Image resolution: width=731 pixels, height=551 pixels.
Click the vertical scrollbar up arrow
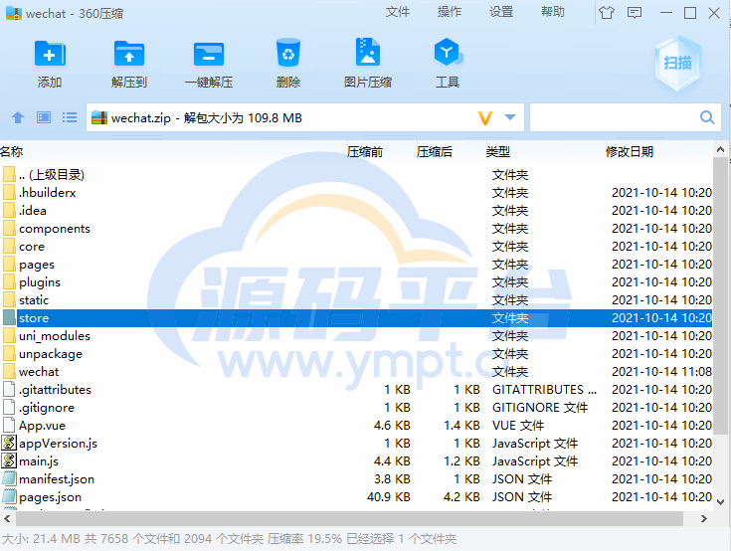point(720,149)
